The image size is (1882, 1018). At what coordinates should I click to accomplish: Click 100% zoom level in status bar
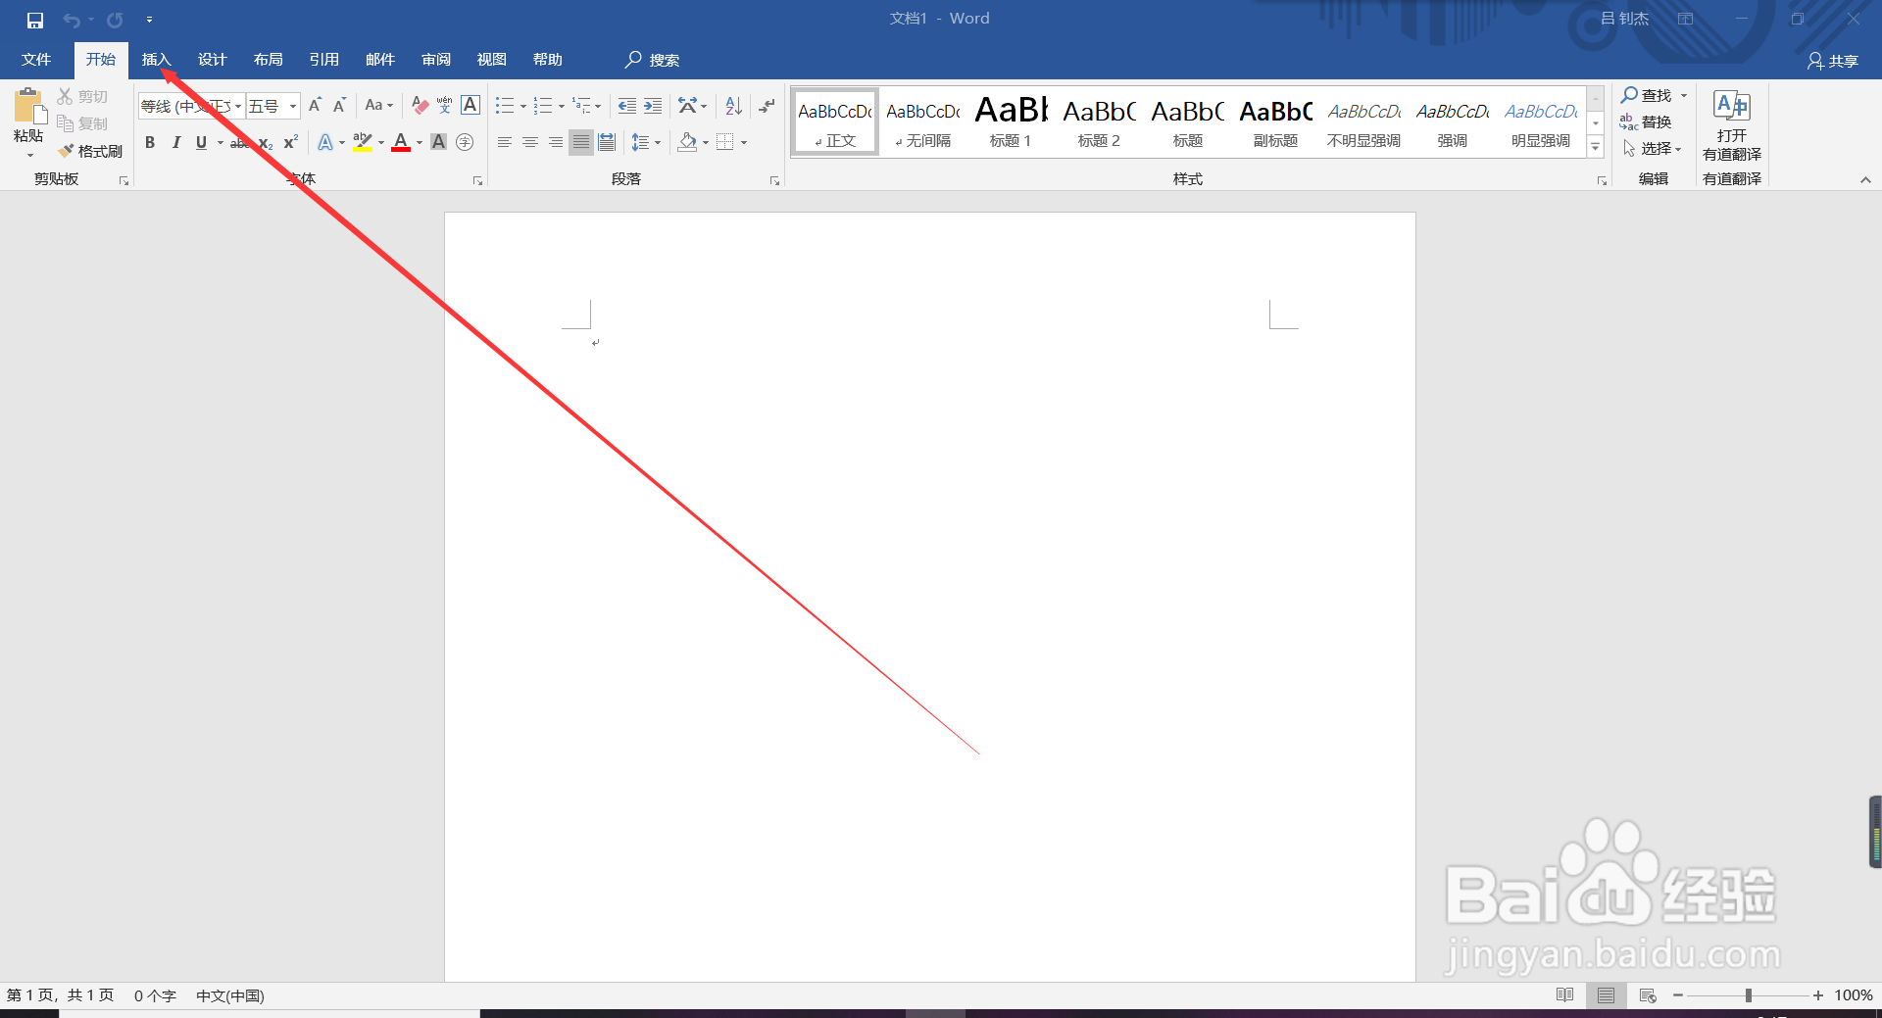1853,995
